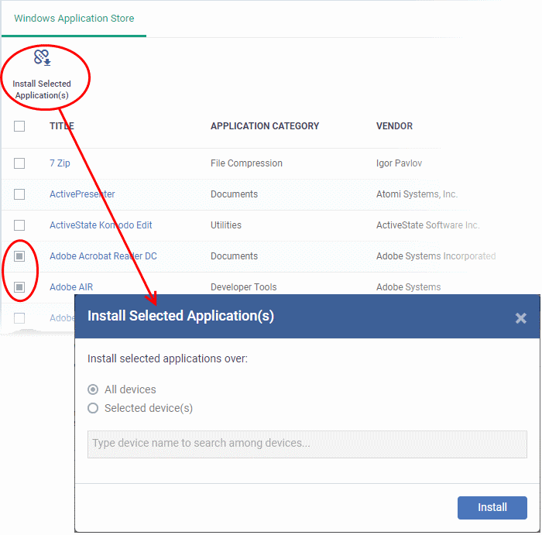Sort by the VENDOR column header

(x=394, y=126)
